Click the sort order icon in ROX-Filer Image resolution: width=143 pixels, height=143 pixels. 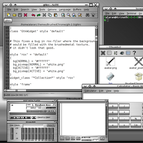[x=115, y=53]
